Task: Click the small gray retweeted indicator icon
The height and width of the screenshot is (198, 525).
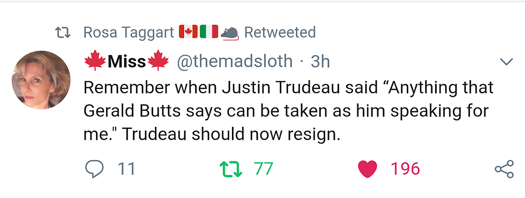Action: coord(63,33)
